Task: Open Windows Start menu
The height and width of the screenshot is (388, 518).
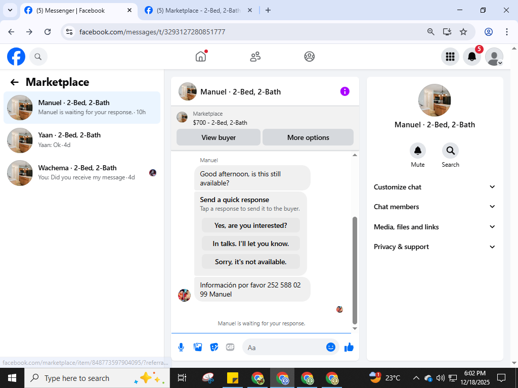Action: 12,378
